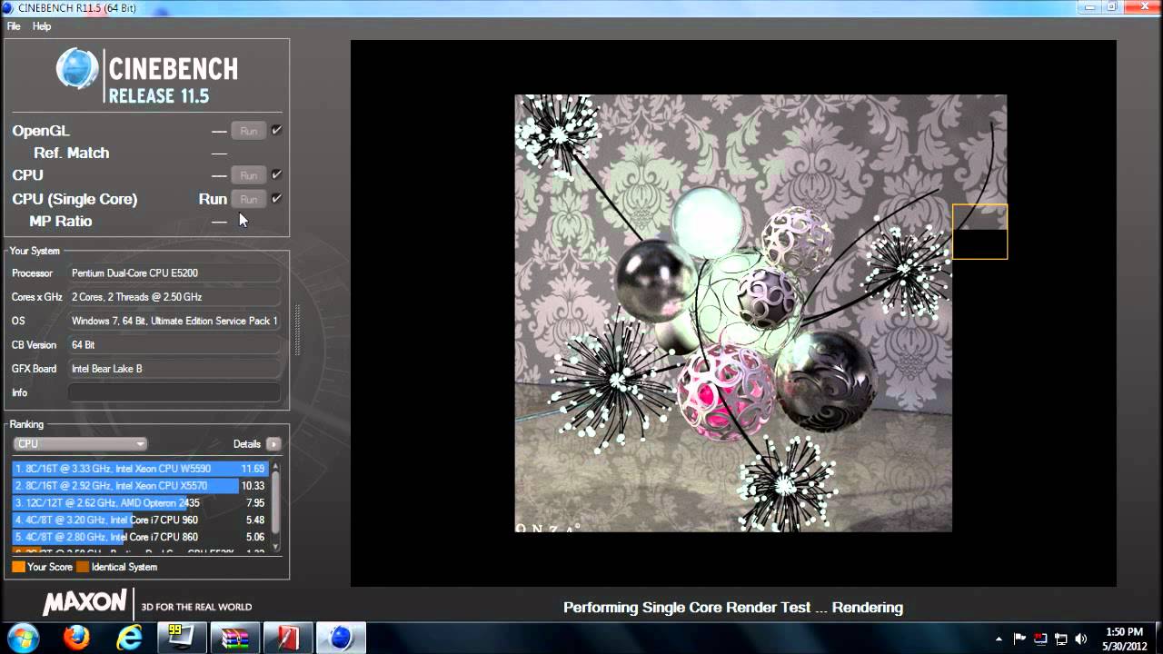
Task: Open Firefox from the taskbar
Action: click(x=76, y=638)
